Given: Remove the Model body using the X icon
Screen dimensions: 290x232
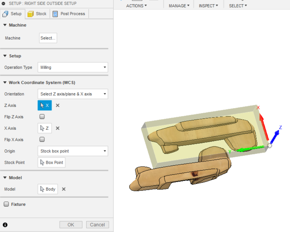Looking at the screenshot, I should [63, 189].
